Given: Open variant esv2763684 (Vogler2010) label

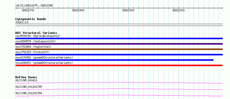Looking at the screenshot, I should (33, 47).
